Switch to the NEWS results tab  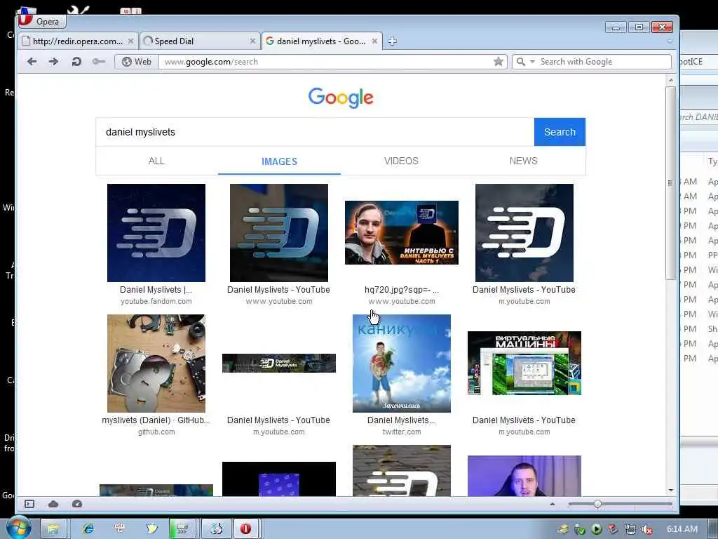523,161
